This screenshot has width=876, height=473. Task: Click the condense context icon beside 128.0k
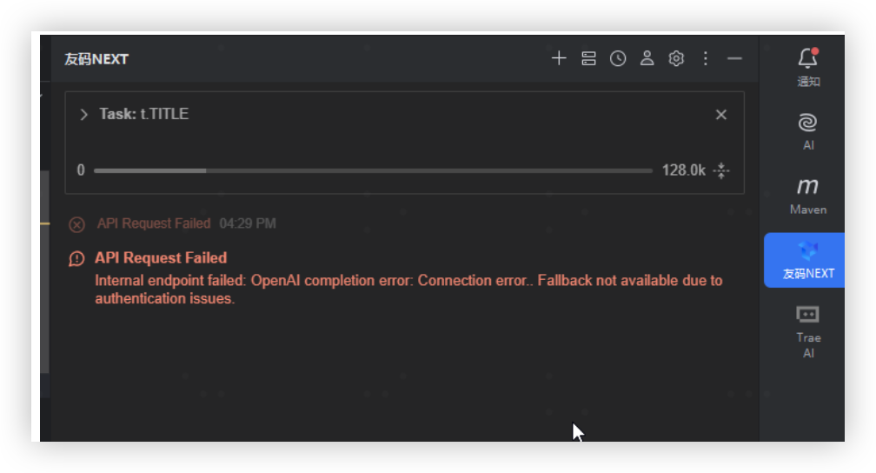pos(721,170)
